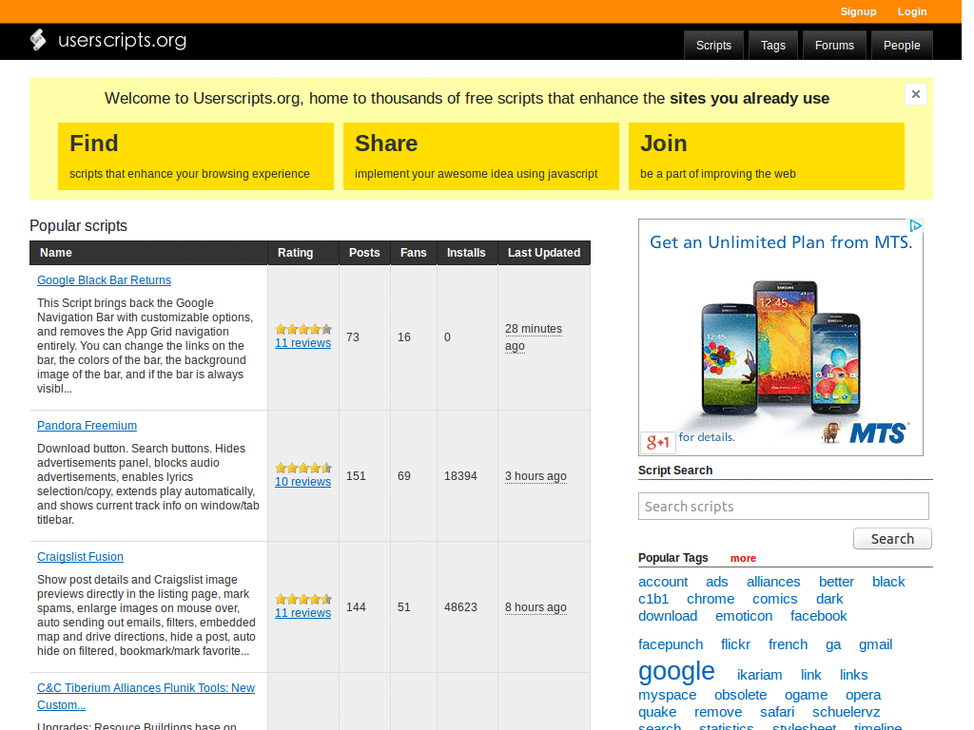Click the Google +1 icon in the ad
Screen dimensions: 974x730
656,442
